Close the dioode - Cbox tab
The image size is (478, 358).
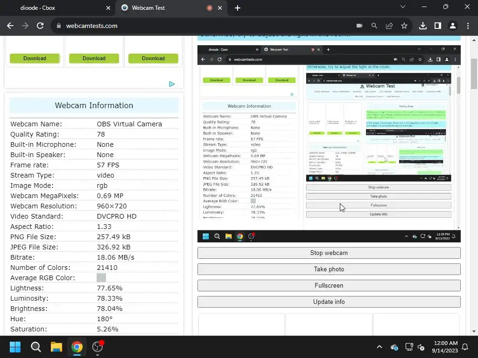[108, 8]
